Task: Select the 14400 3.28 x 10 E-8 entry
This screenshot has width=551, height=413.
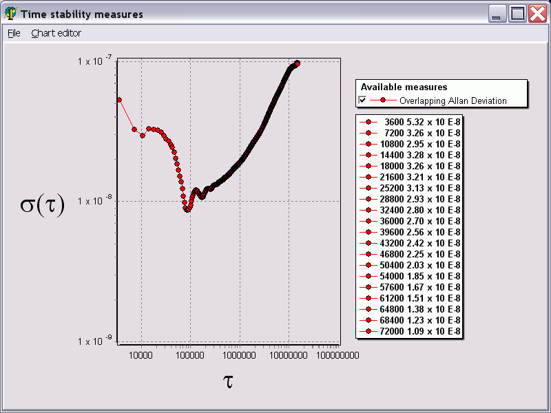Action: point(410,156)
